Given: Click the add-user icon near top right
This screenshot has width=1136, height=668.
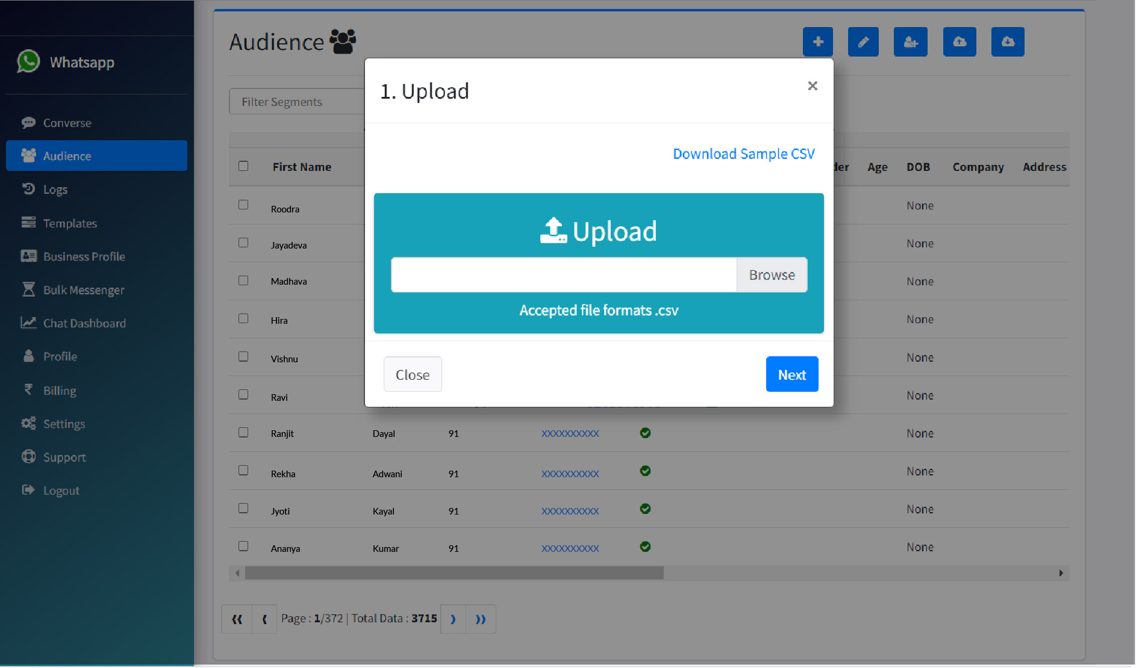Looking at the screenshot, I should coord(910,42).
